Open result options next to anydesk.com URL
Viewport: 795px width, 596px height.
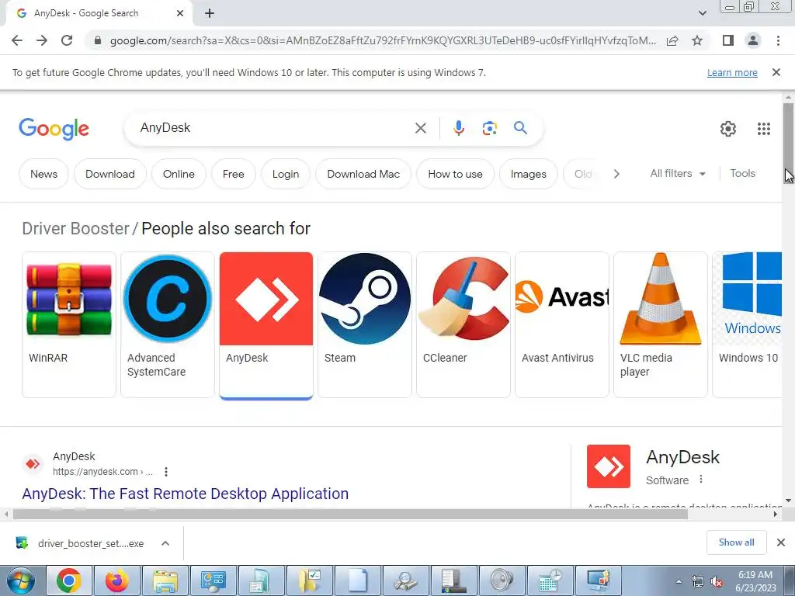click(x=166, y=472)
